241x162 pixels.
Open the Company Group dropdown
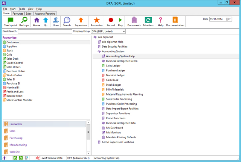point(124,32)
